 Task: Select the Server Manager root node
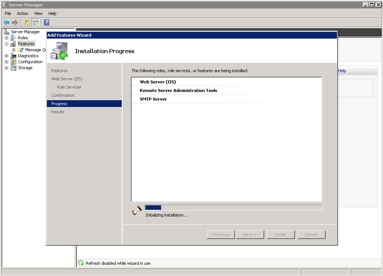(x=25, y=32)
